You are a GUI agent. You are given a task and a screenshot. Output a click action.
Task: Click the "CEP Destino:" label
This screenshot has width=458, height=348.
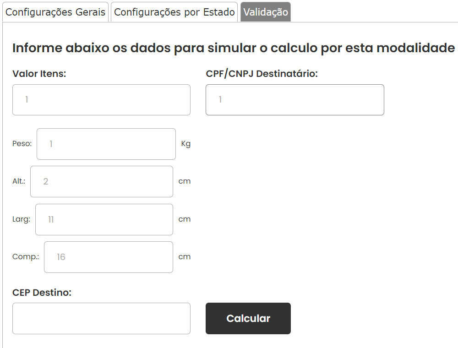coord(42,293)
